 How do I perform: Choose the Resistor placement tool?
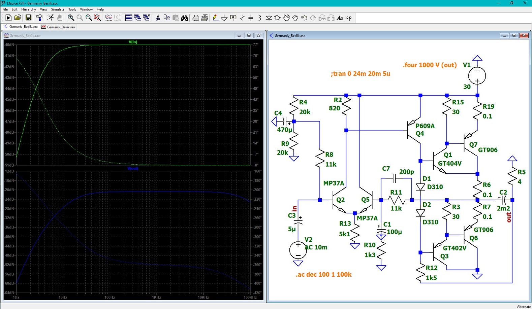tap(242, 18)
